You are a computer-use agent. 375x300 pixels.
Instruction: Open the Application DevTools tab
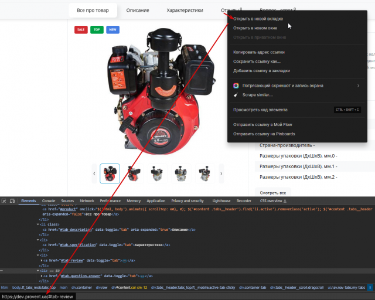pos(156,201)
